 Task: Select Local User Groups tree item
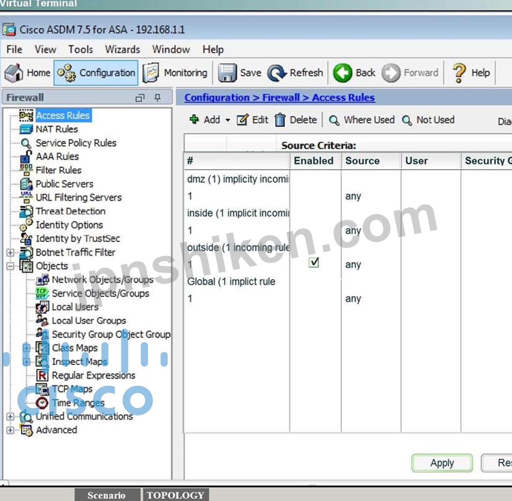89,321
